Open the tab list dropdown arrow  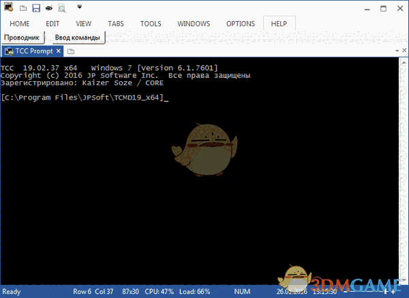(397, 50)
